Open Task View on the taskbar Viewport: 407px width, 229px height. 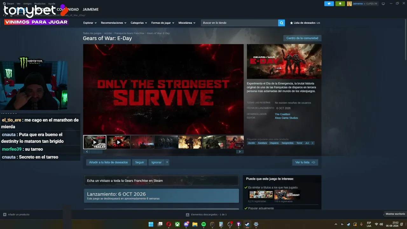click(160, 224)
